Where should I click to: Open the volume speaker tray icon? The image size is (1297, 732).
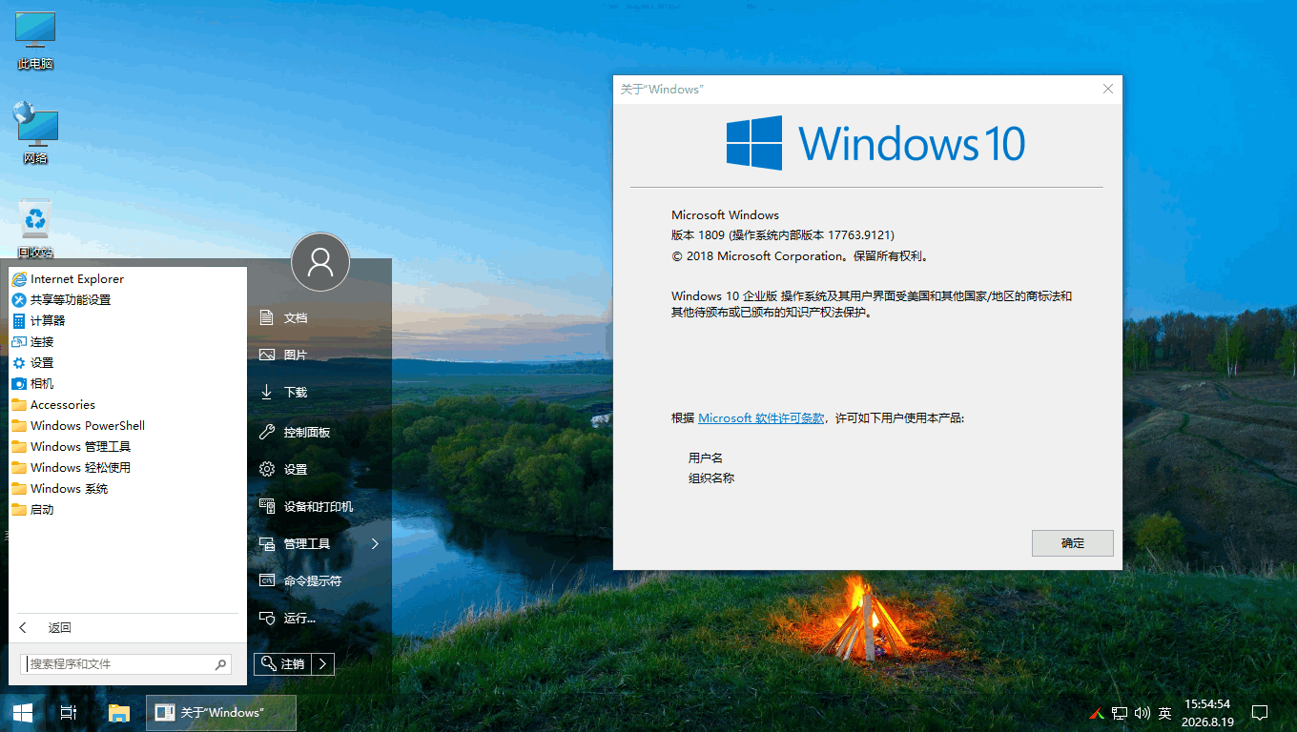(x=1142, y=713)
